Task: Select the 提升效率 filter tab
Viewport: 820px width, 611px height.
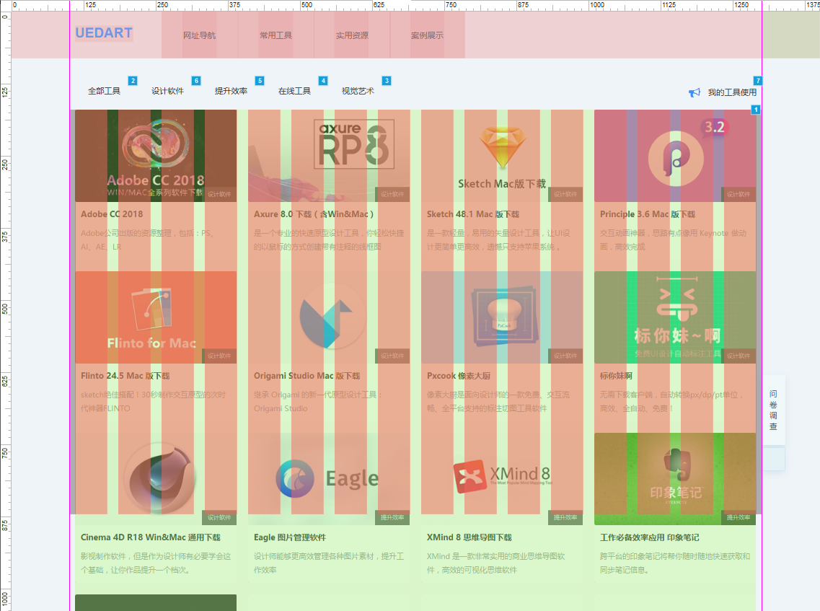Action: pyautogui.click(x=231, y=92)
